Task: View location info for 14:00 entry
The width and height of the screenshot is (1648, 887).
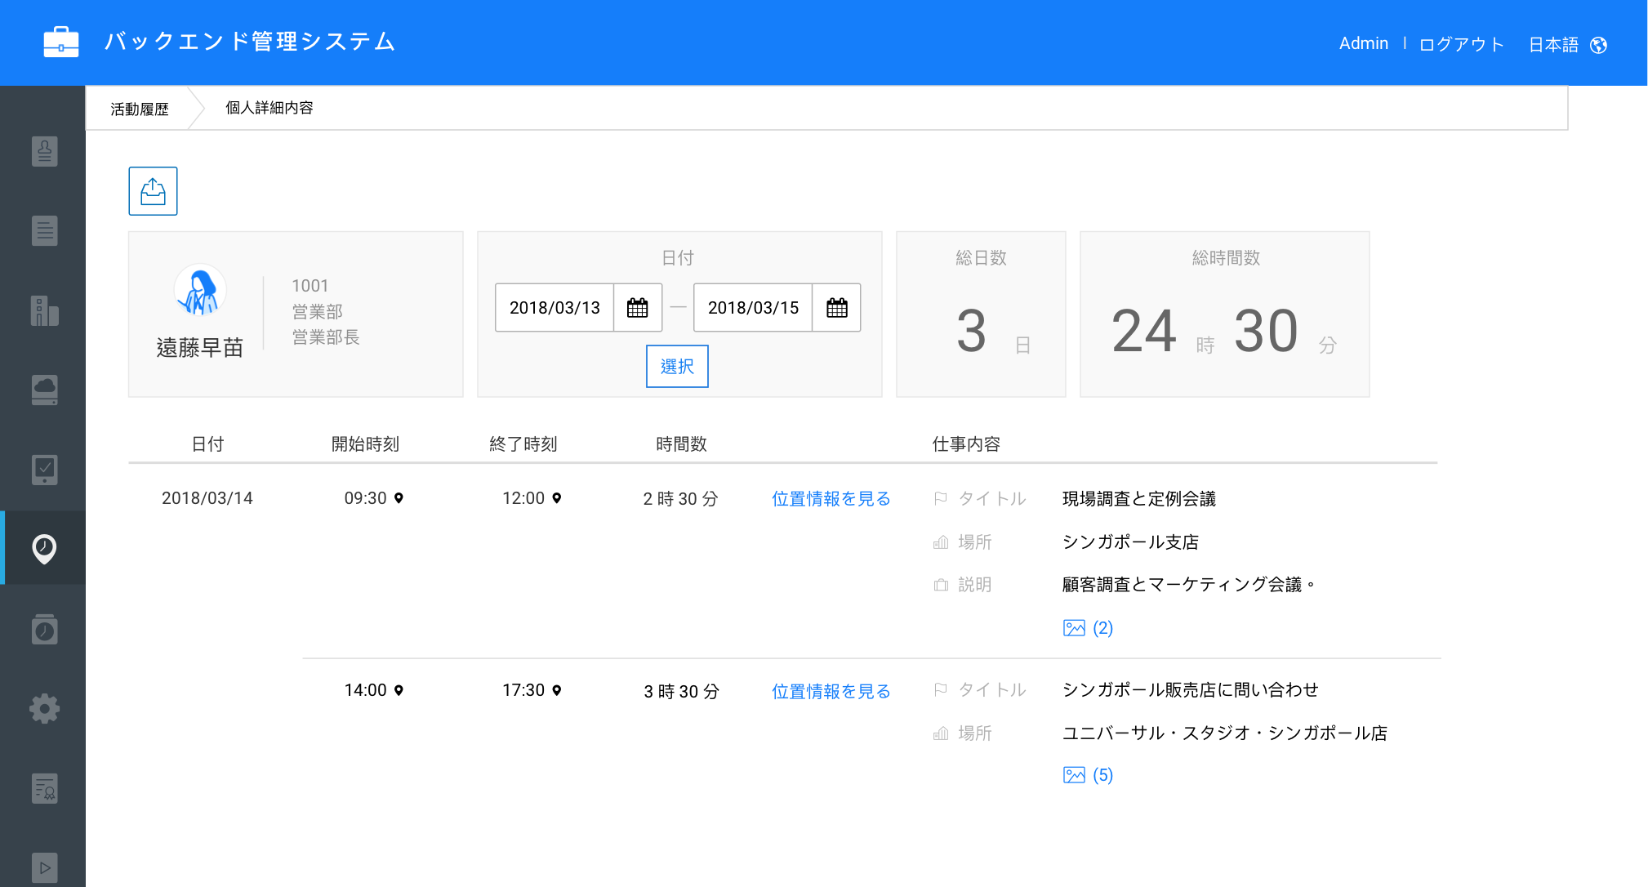Action: (x=831, y=692)
